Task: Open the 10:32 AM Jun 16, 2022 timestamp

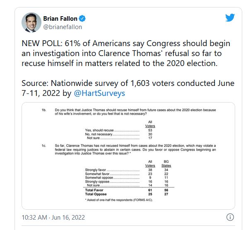Action: pos(53,217)
